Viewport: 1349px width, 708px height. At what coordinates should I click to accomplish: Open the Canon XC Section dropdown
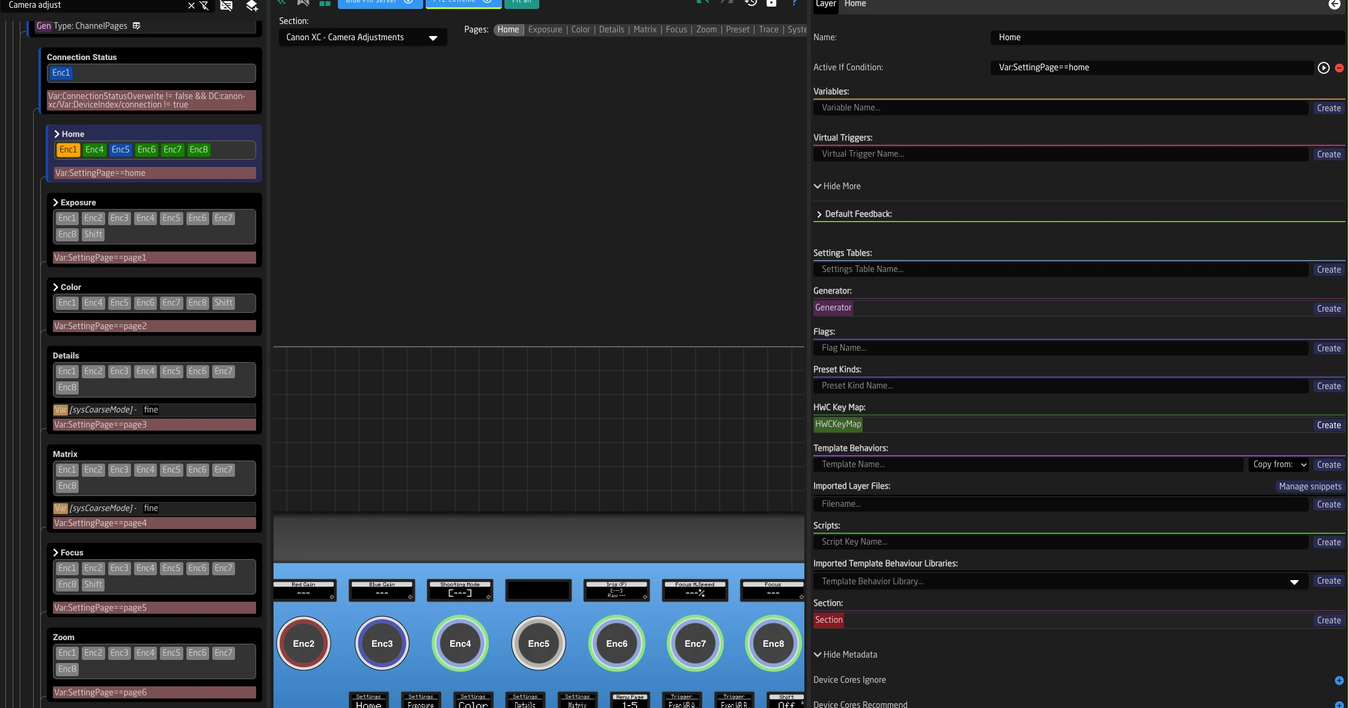click(363, 38)
